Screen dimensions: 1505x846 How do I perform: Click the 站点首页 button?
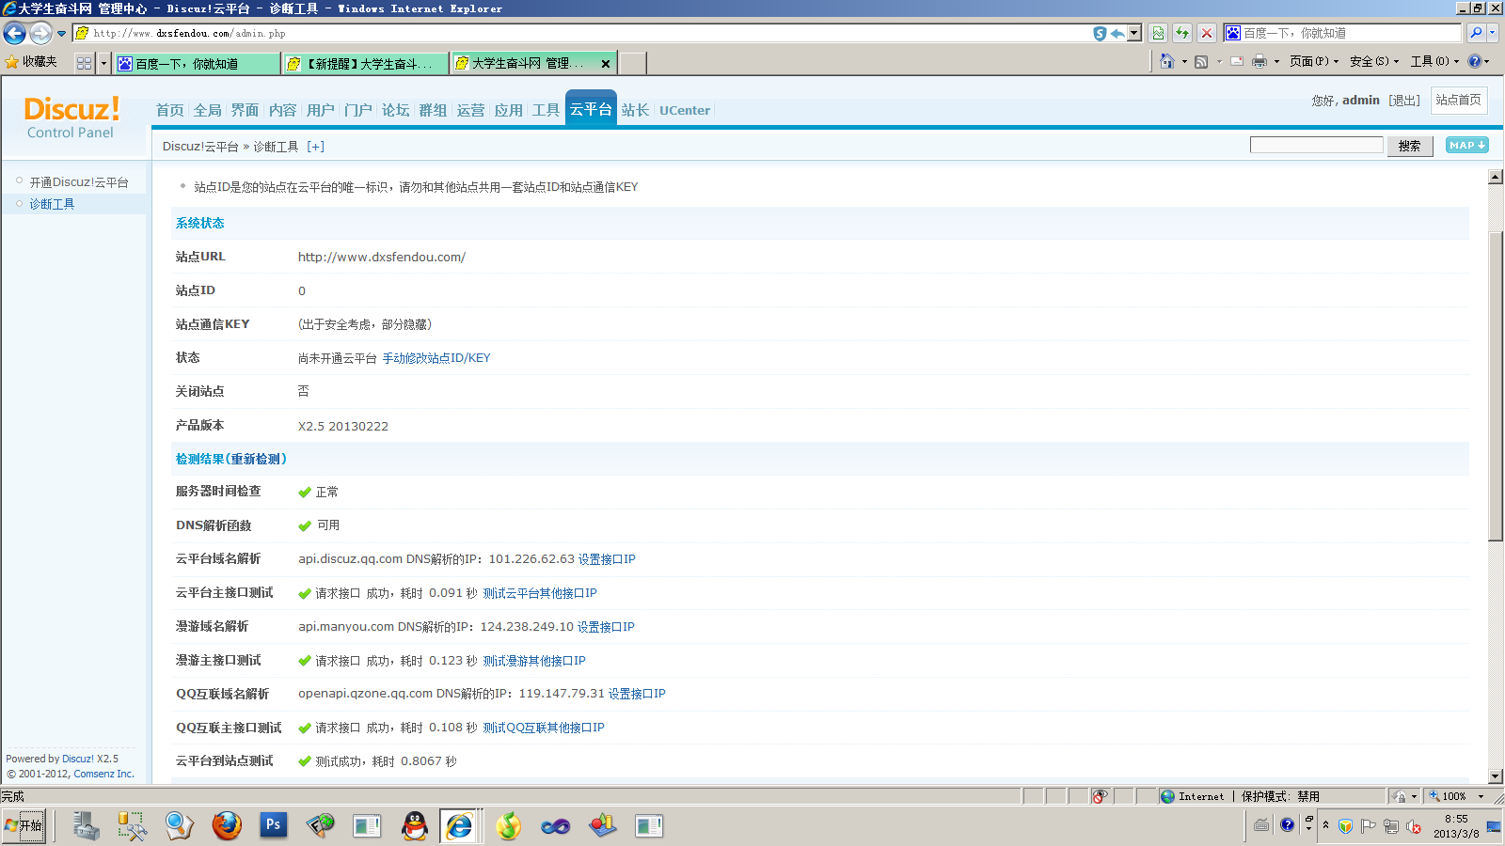1459,100
